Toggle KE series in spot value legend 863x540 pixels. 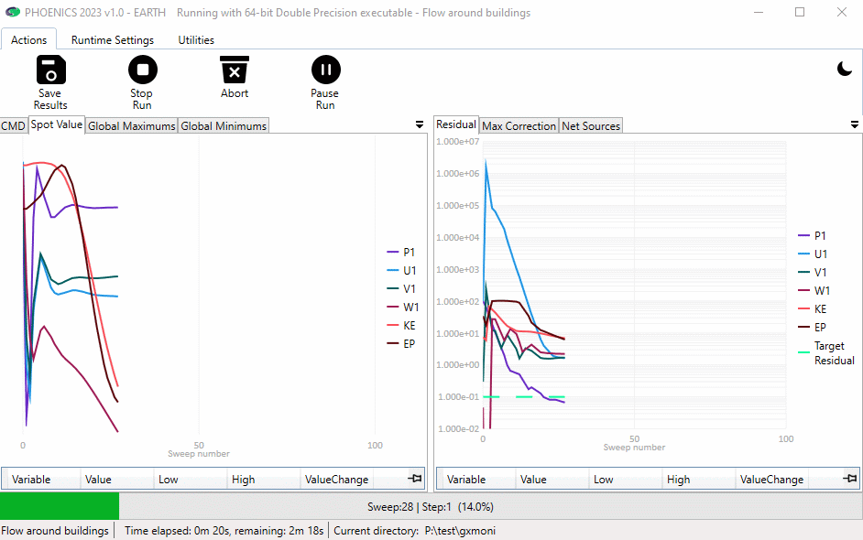(x=409, y=325)
